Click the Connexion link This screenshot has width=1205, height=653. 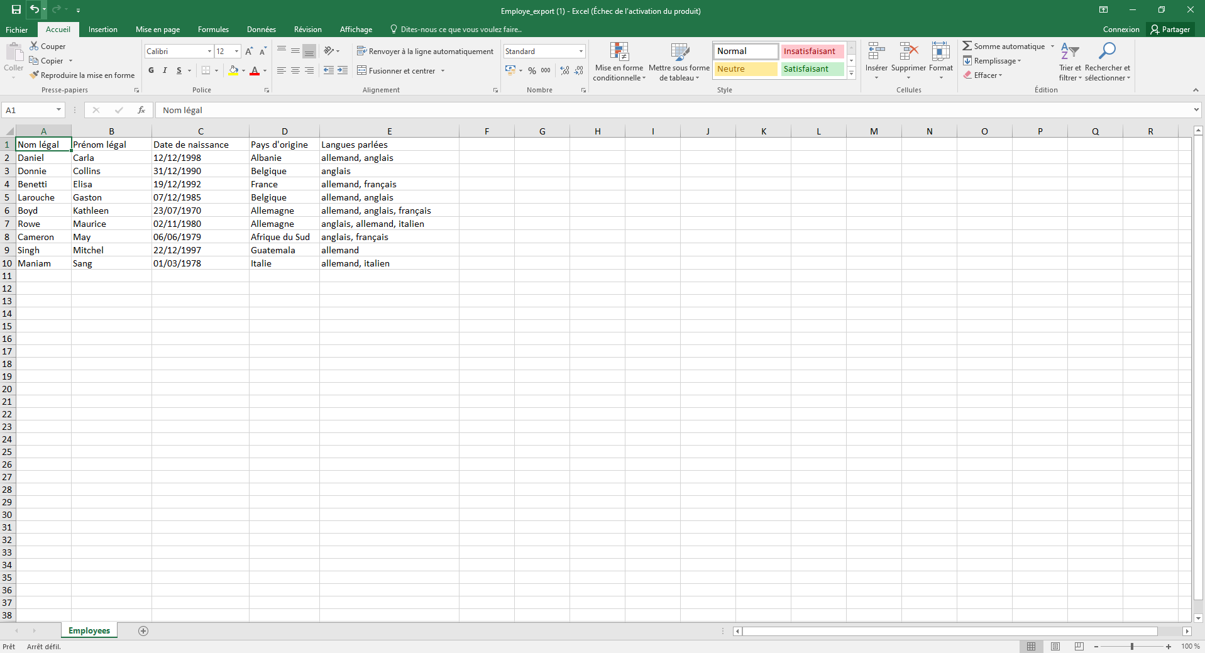coord(1121,30)
